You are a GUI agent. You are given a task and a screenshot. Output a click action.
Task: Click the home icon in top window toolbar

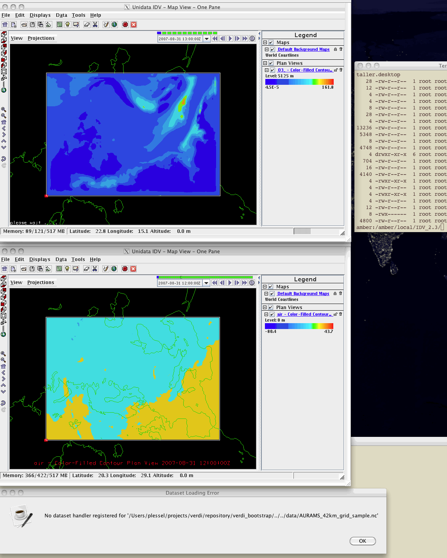[5, 25]
